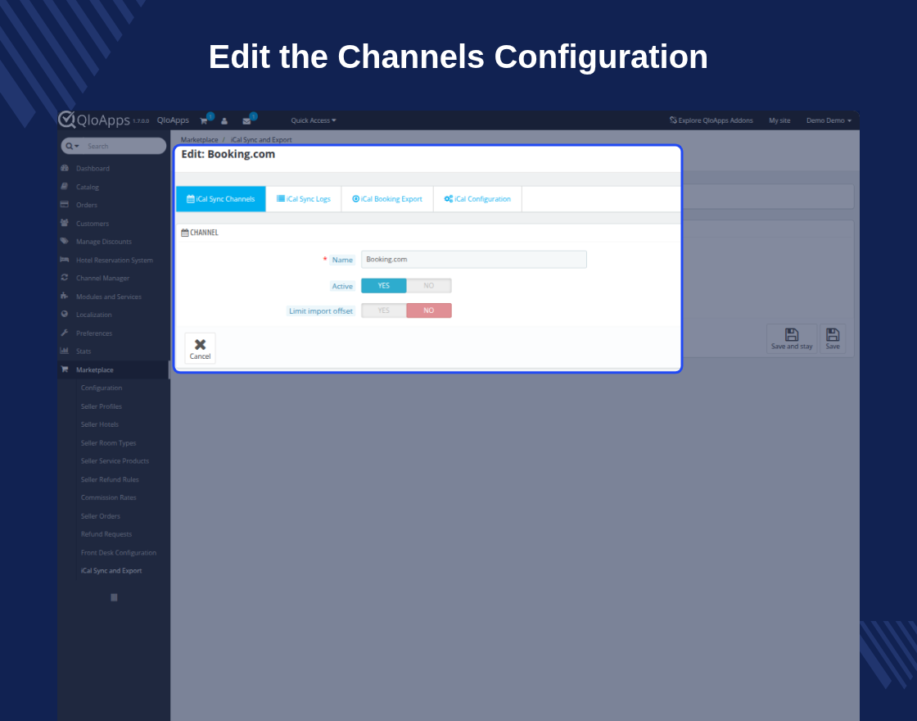
Task: Click iCal Sync and Export breadcrumb
Action: tap(261, 140)
